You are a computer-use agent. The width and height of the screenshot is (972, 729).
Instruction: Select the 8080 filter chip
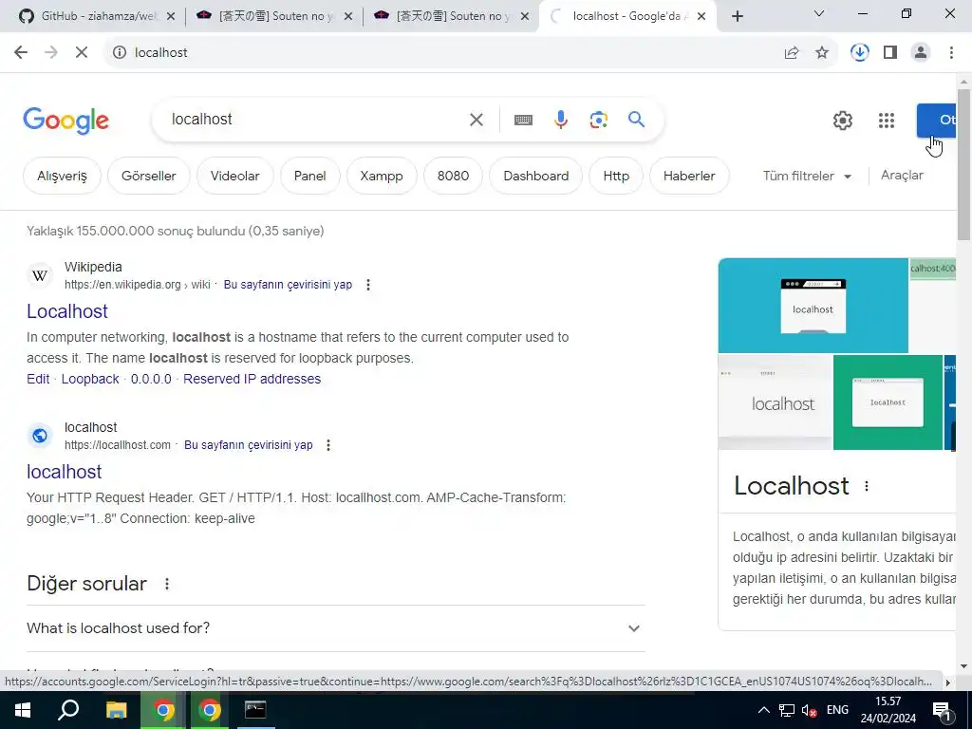pos(453,176)
